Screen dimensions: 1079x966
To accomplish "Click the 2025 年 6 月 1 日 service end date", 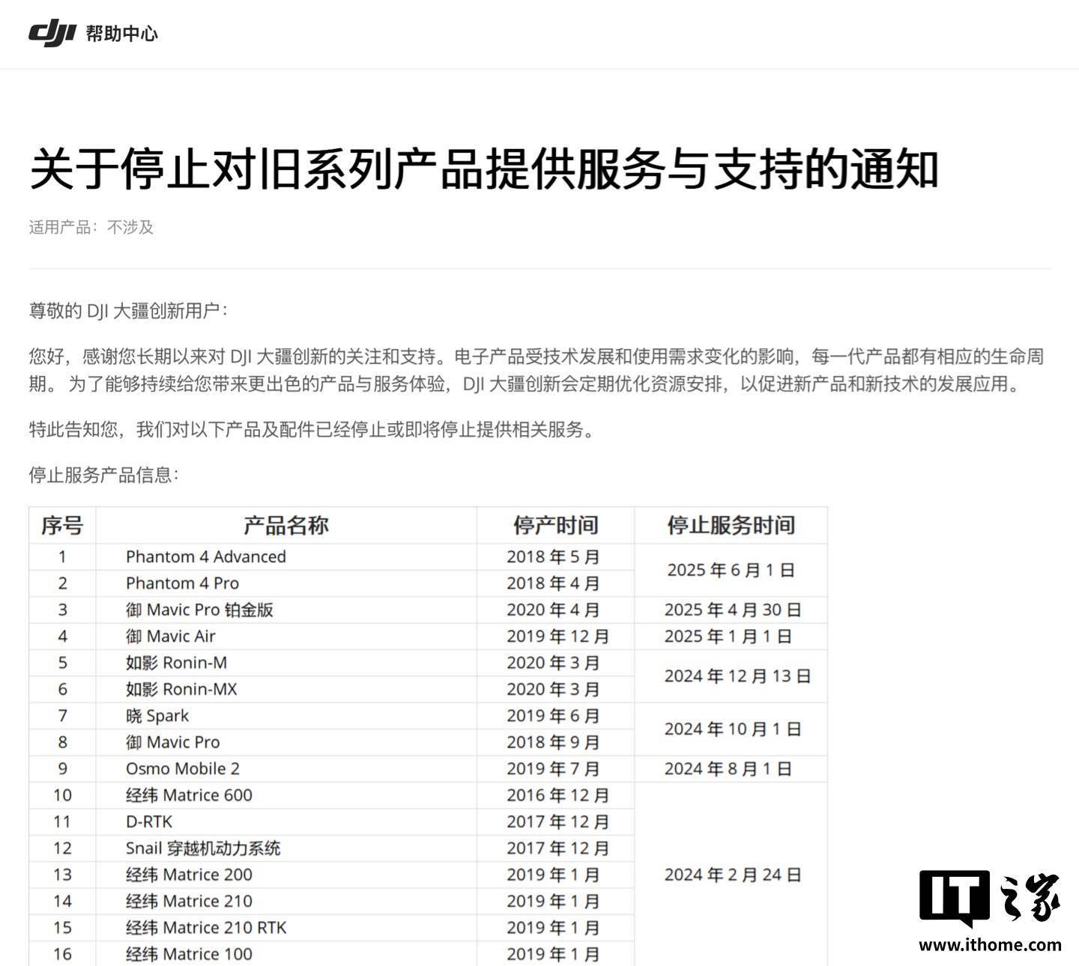I will (731, 571).
